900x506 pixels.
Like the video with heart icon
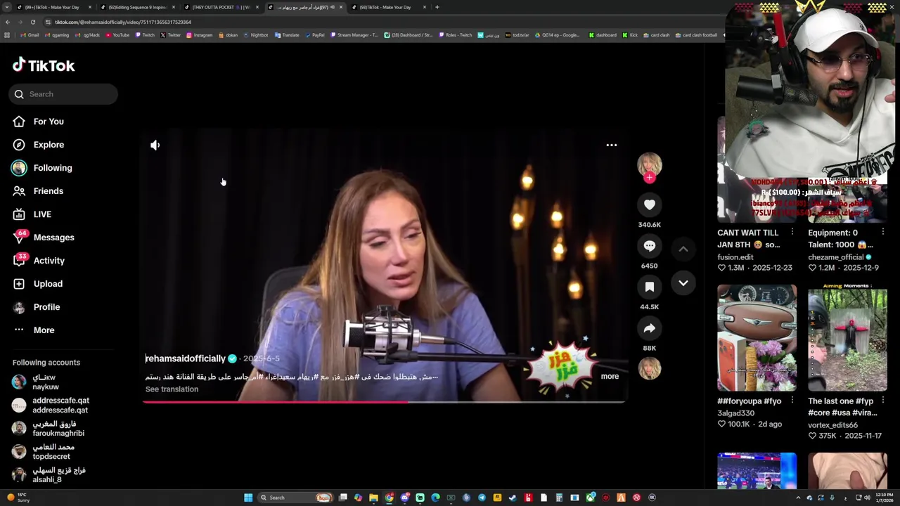tap(650, 205)
